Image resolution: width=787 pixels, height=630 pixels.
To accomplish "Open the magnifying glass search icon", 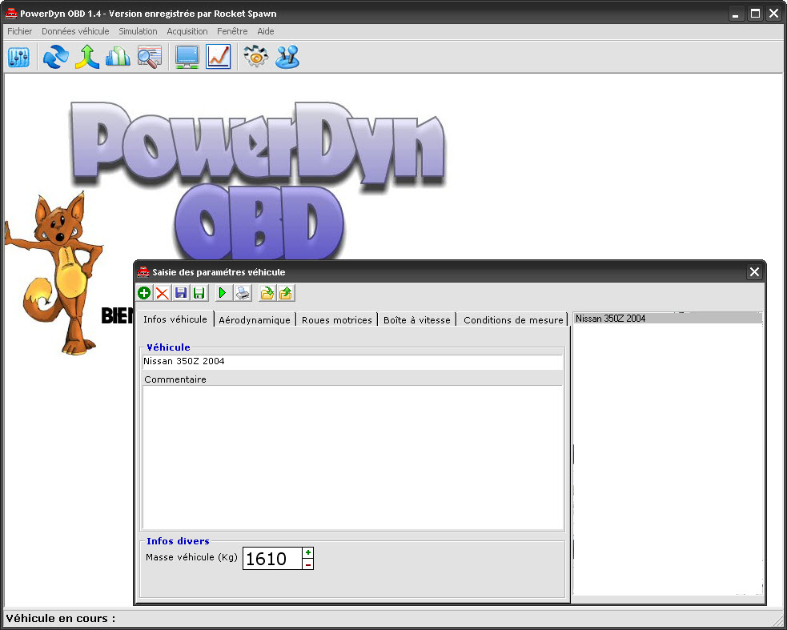I will (149, 57).
